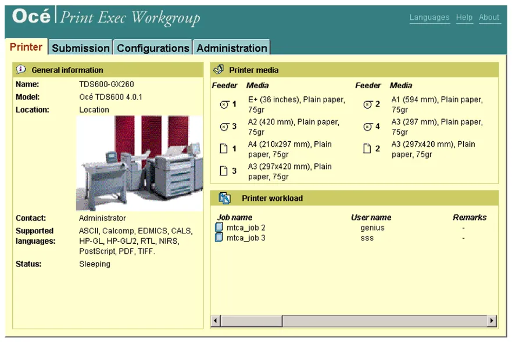Click the mtca_job 3 job icon
The width and height of the screenshot is (512, 342).
pyautogui.click(x=219, y=237)
